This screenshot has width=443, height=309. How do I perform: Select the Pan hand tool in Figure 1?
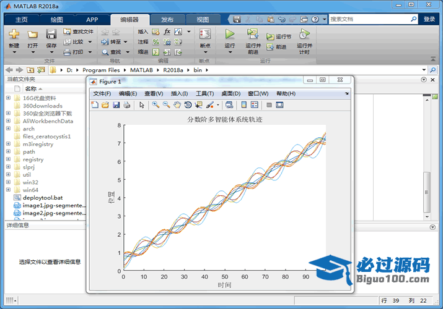pos(177,105)
